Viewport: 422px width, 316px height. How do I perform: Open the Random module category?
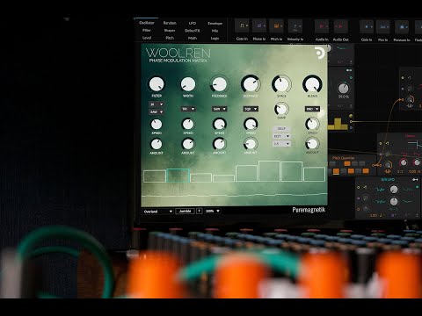170,23
